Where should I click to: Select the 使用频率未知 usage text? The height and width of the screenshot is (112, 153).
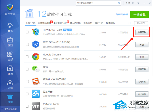(x=124, y=57)
